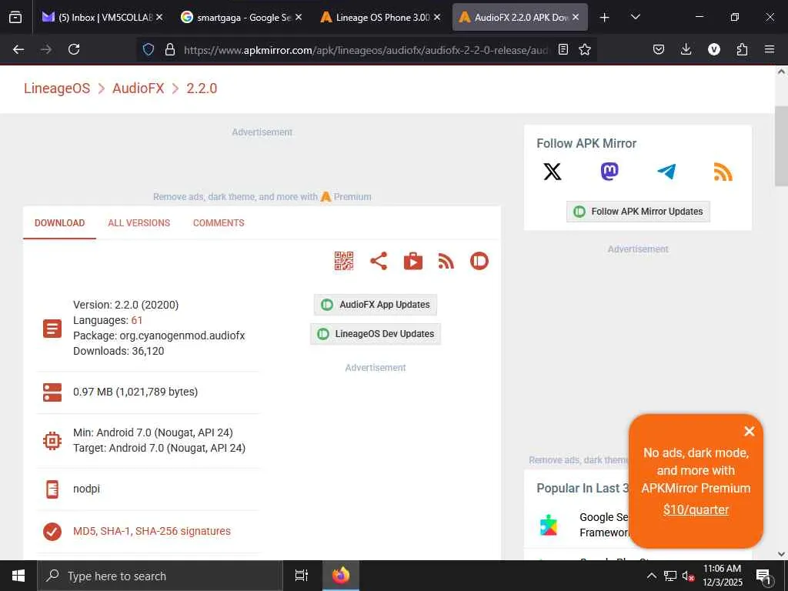Select the text "0.97 MB (1,021,789 bytes)"
The width and height of the screenshot is (788, 591).
[135, 392]
